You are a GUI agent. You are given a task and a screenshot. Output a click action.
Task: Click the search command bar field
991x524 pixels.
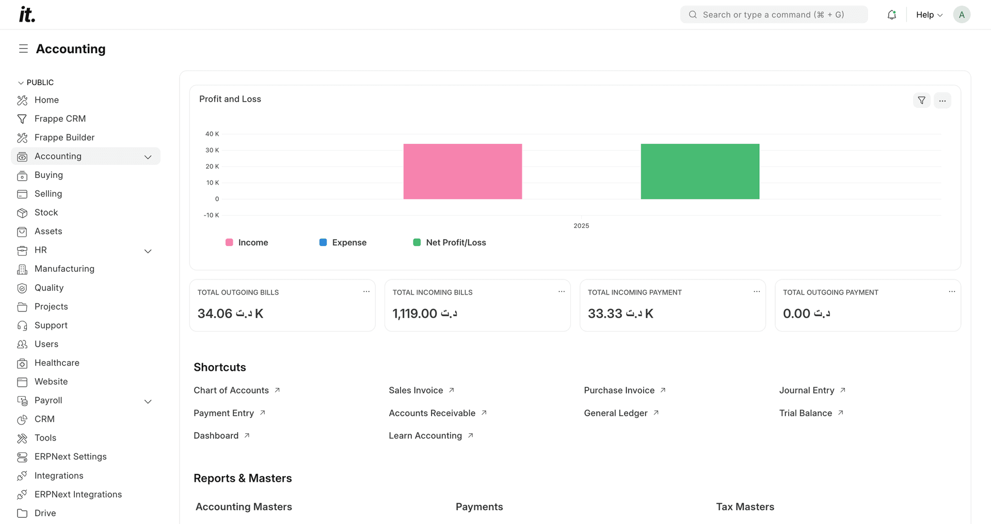tap(773, 14)
